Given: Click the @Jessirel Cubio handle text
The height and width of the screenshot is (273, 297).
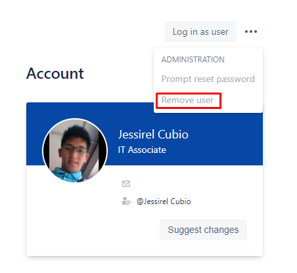Looking at the screenshot, I should (x=164, y=201).
